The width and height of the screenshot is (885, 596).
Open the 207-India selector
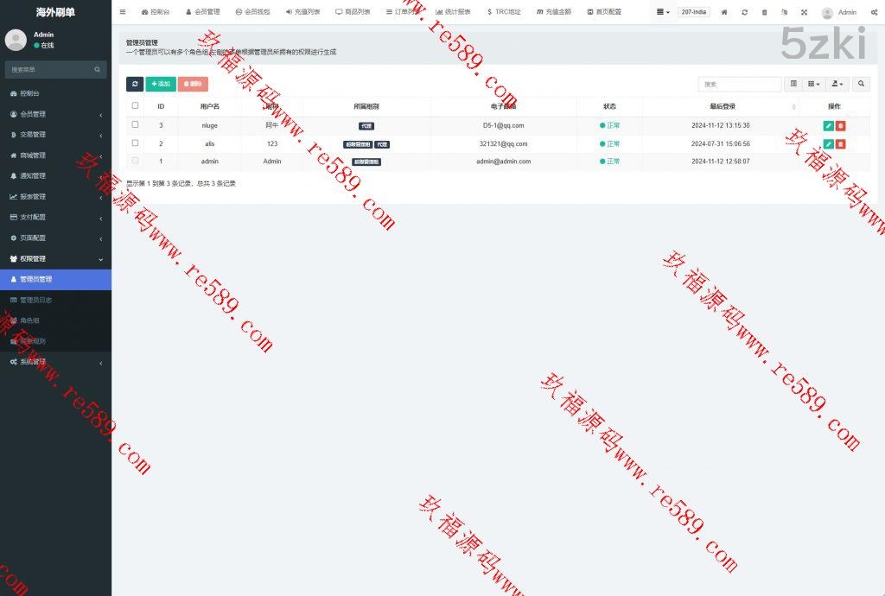click(694, 12)
